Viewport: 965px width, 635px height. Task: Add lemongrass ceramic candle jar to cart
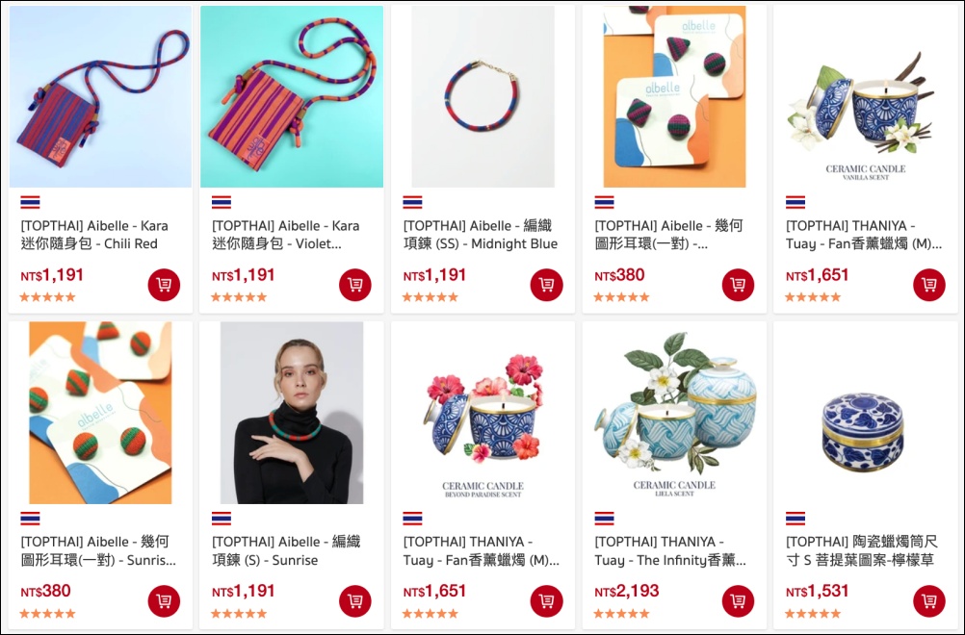coord(929,600)
